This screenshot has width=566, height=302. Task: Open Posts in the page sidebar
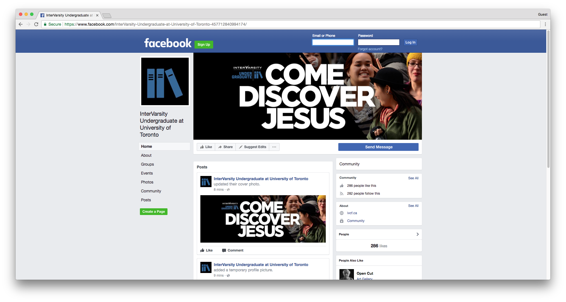click(146, 200)
